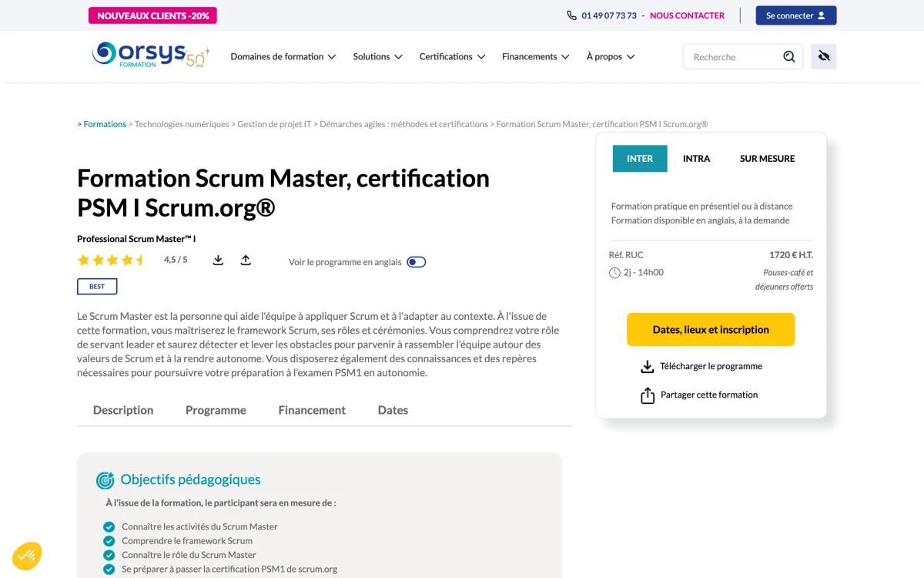
Task: Open NOUS CONTACTER link
Action: (x=687, y=15)
